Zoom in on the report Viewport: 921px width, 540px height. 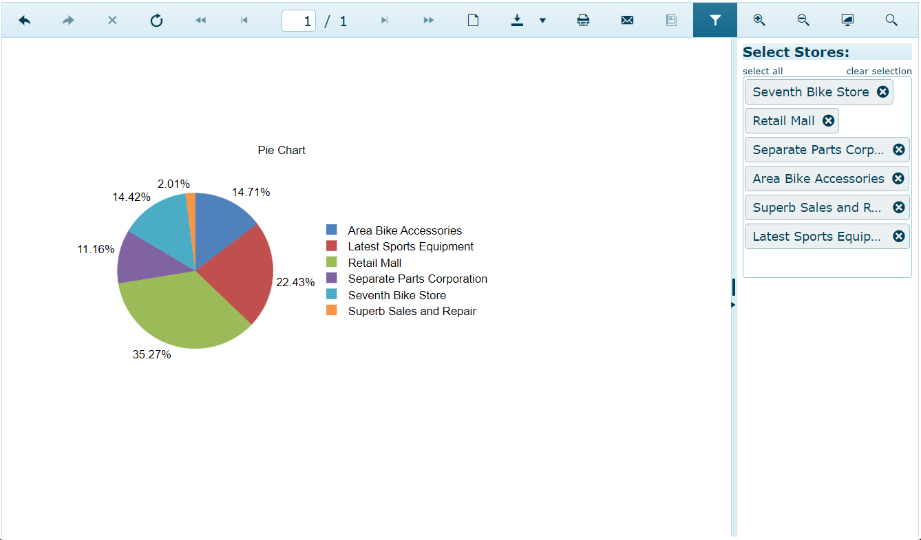pyautogui.click(x=759, y=20)
